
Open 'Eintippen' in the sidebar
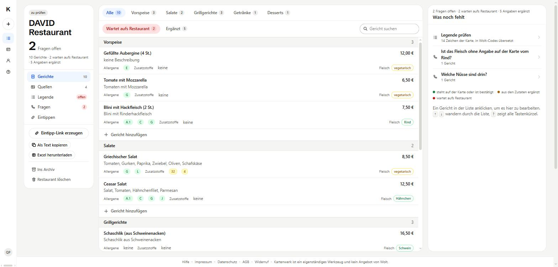click(x=59, y=117)
